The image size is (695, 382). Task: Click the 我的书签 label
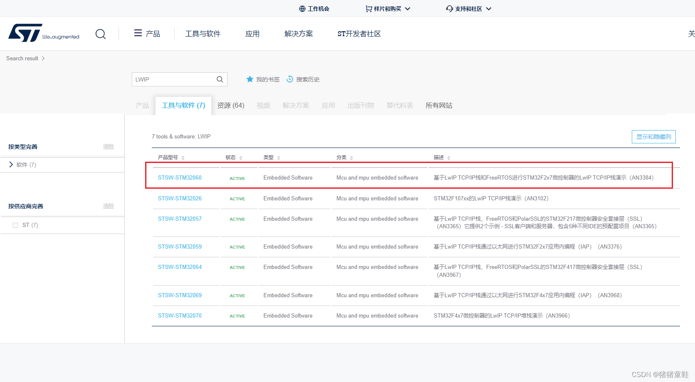(268, 79)
